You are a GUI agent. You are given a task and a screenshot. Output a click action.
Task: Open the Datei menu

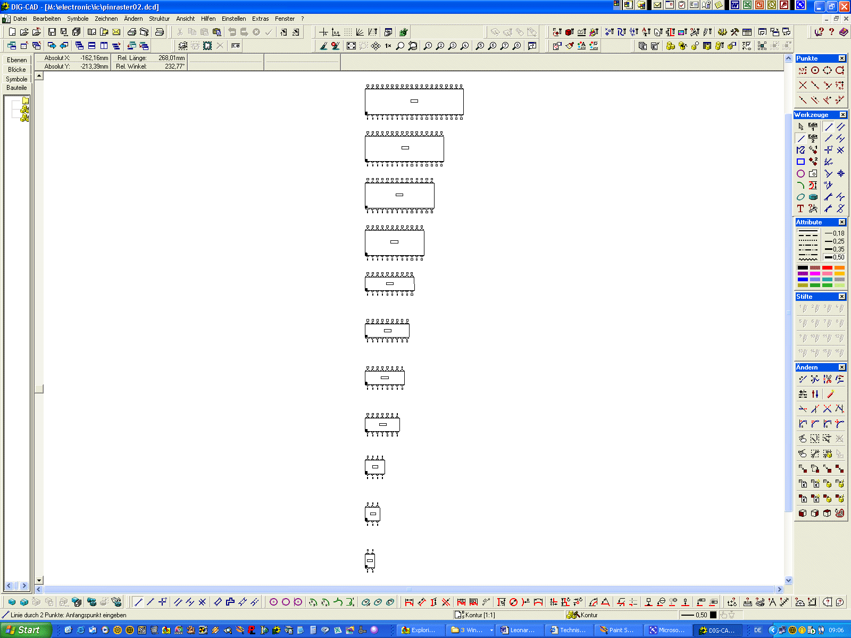tap(20, 19)
